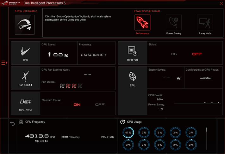Click the 67 % CPU usage gauge
Viewport: 225px width, 154px height.
[128, 133]
